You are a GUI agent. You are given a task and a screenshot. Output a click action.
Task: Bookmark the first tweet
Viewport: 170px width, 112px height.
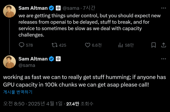(x=153, y=45)
